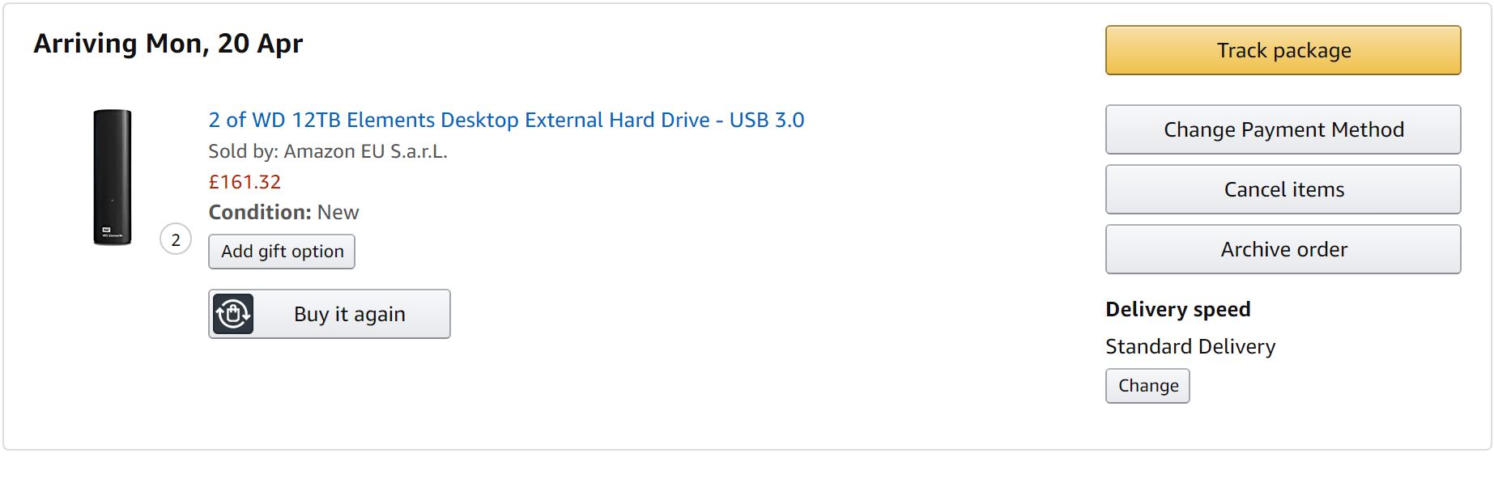This screenshot has height=504, width=1494.
Task: Select Cancel items
Action: pos(1283,189)
